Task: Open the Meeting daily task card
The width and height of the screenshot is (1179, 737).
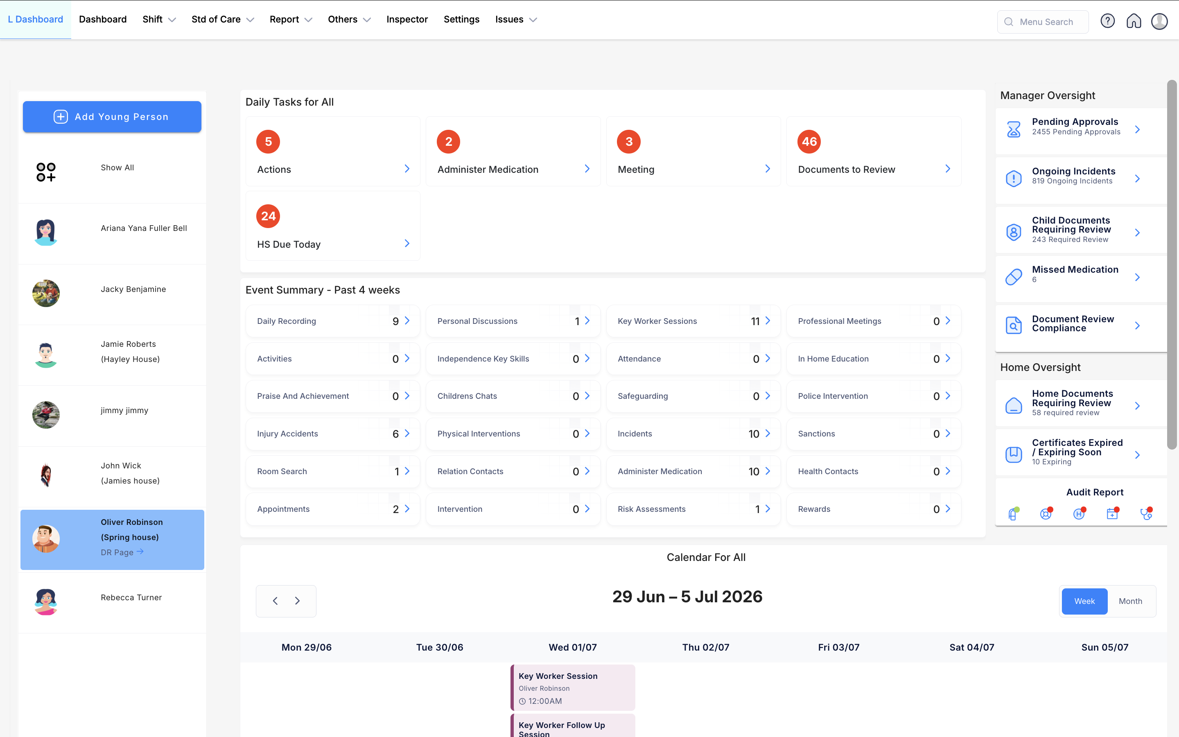Action: [693, 151]
